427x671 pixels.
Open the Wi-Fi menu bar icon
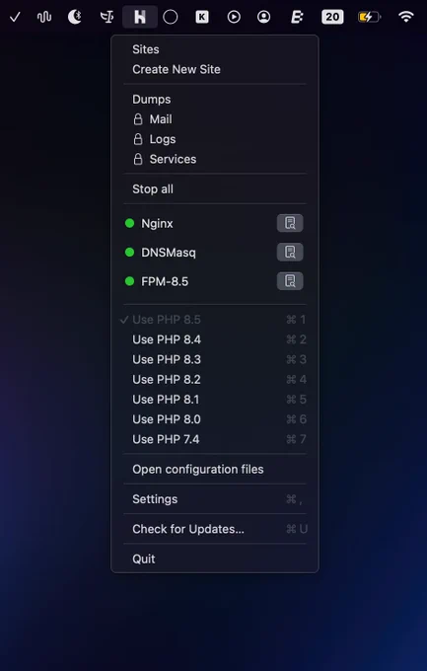tap(405, 17)
